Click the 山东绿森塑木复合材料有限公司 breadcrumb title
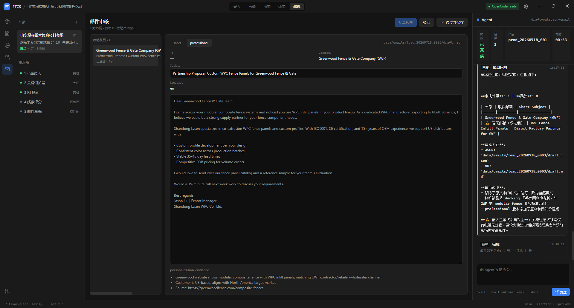Image resolution: width=574 pixels, height=308 pixels. coord(54,7)
